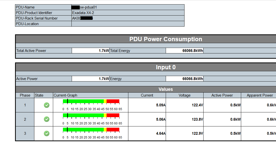Click the Total Energy value 66066.8kWh
Screen dimensions: 276x145
click(184, 50)
